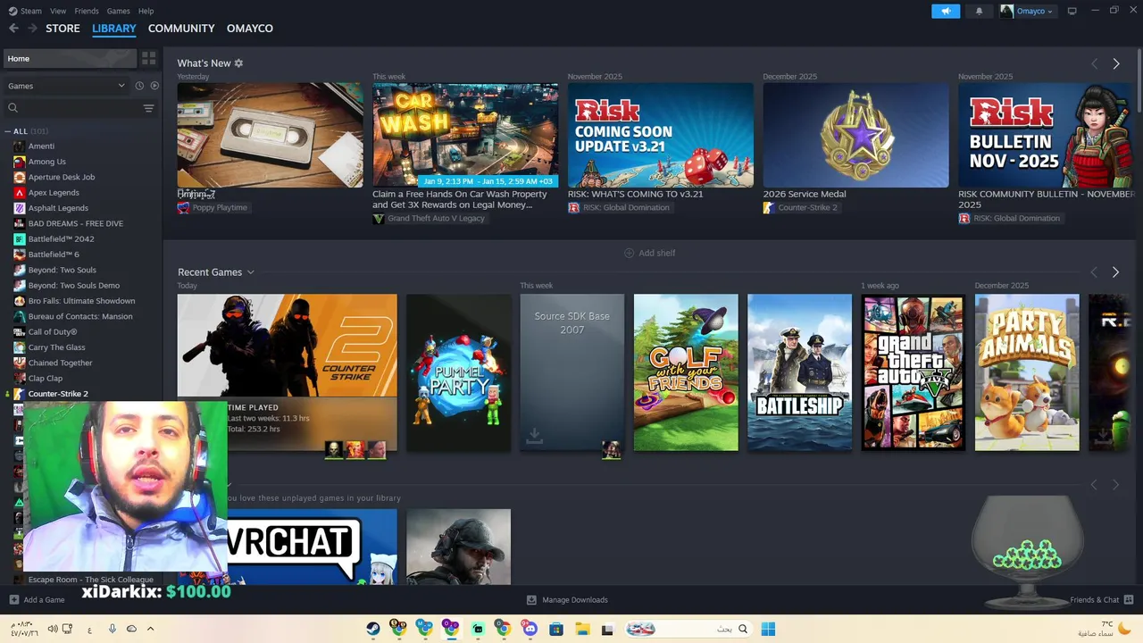Open the Steam menu
This screenshot has width=1143, height=643.
click(x=25, y=11)
